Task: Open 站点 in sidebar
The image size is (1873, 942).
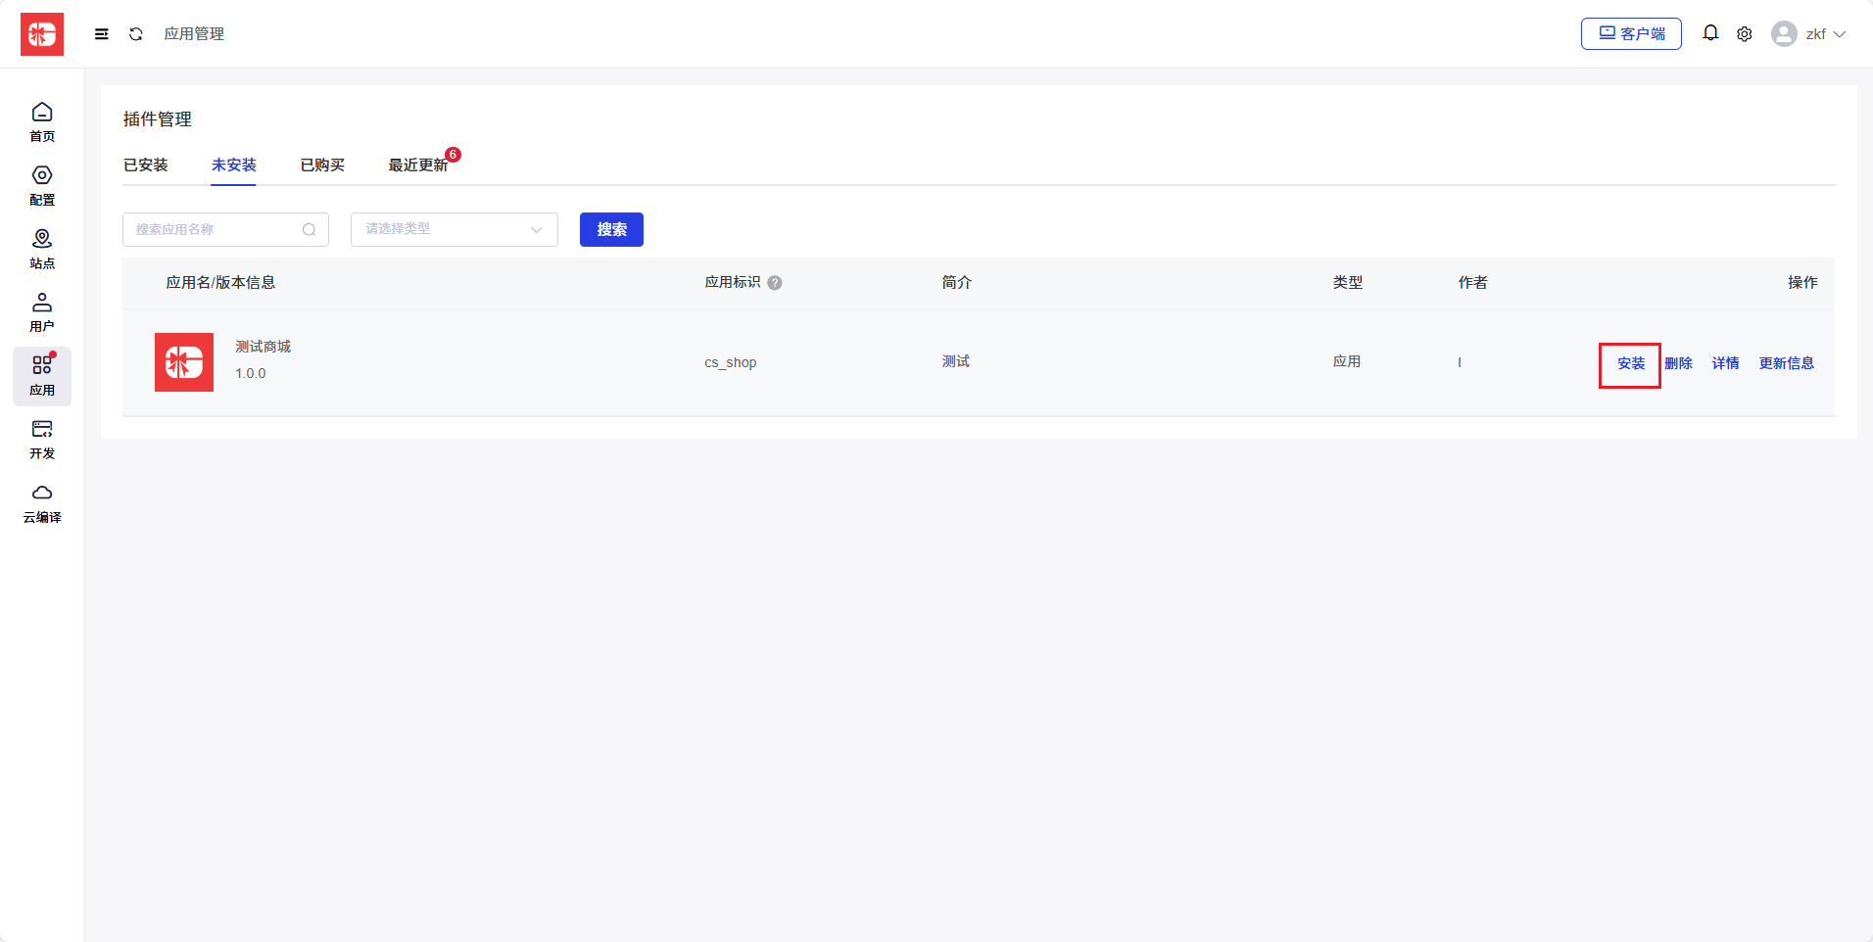Action: pos(42,249)
